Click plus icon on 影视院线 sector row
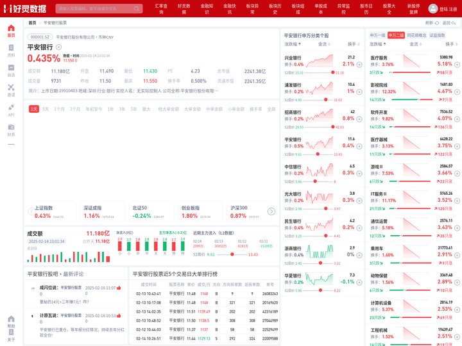Image resolution: width=462 pixels, height=346 pixels. (457, 92)
